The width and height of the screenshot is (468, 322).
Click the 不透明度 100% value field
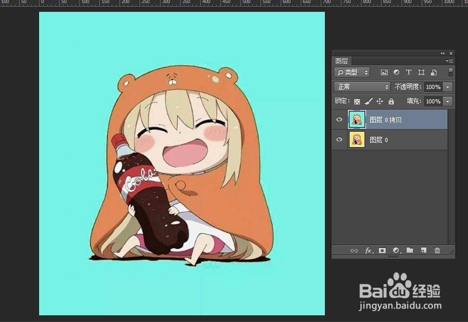coord(434,87)
